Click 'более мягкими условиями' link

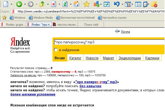[x=33, y=94]
